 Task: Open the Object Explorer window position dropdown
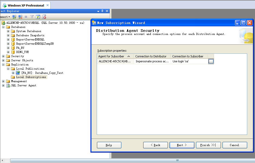[x=98, y=11]
